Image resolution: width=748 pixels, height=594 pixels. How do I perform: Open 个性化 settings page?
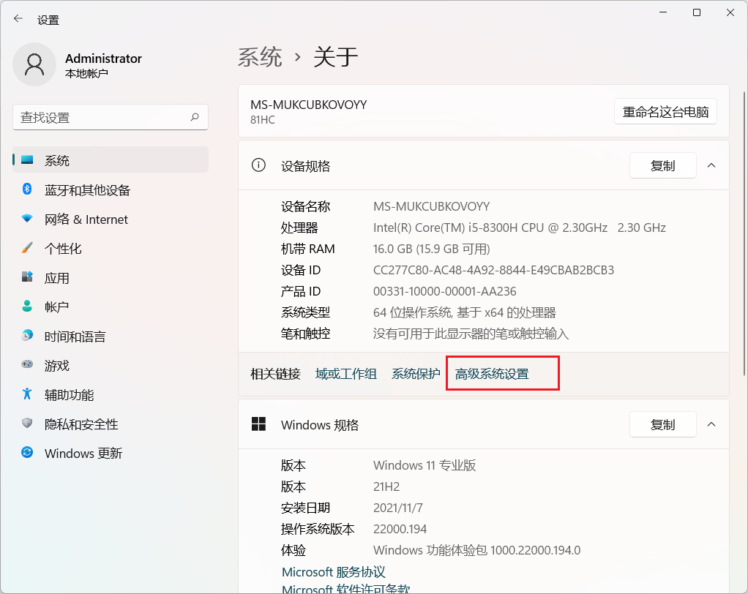coord(111,249)
